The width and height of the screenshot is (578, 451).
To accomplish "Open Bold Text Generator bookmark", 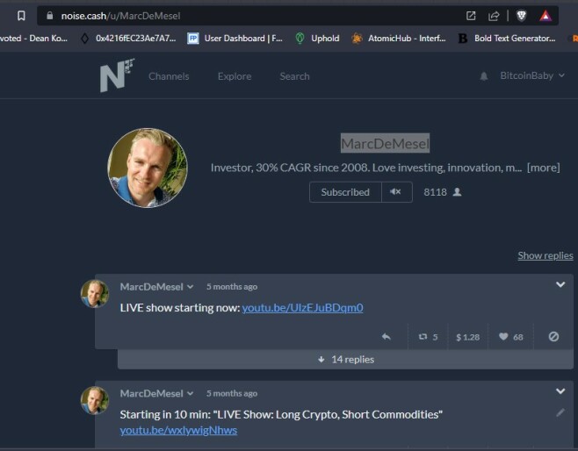I will pyautogui.click(x=507, y=38).
